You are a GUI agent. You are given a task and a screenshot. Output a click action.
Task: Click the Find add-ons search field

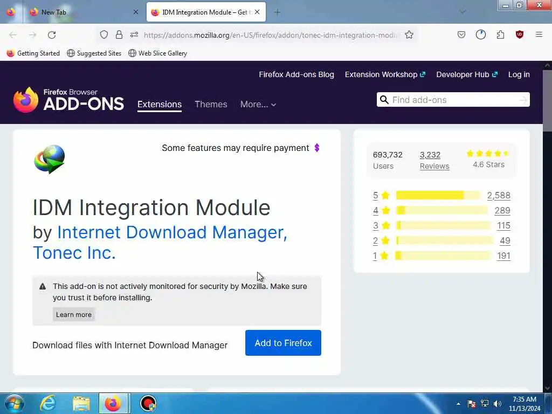click(x=453, y=100)
